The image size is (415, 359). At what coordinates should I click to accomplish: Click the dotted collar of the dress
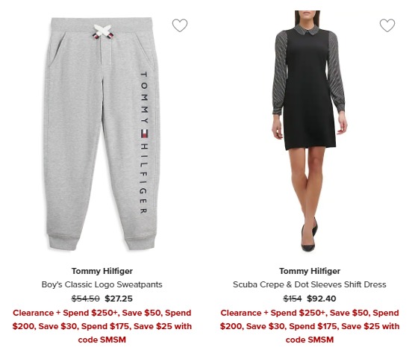[x=308, y=30]
